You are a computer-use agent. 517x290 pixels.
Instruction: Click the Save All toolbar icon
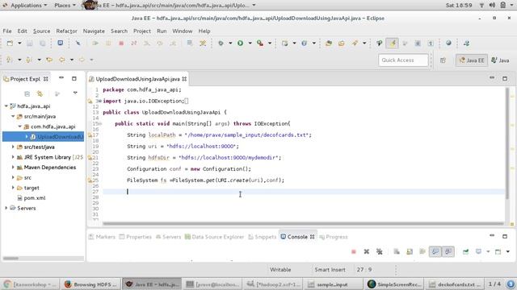point(43,43)
